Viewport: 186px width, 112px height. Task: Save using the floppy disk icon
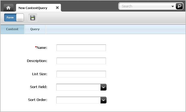33,18
